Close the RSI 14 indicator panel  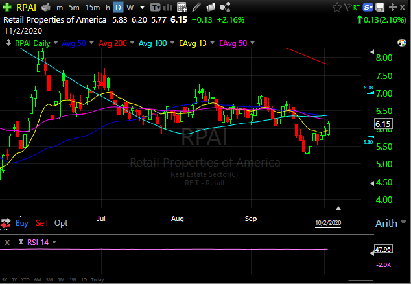click(7, 243)
